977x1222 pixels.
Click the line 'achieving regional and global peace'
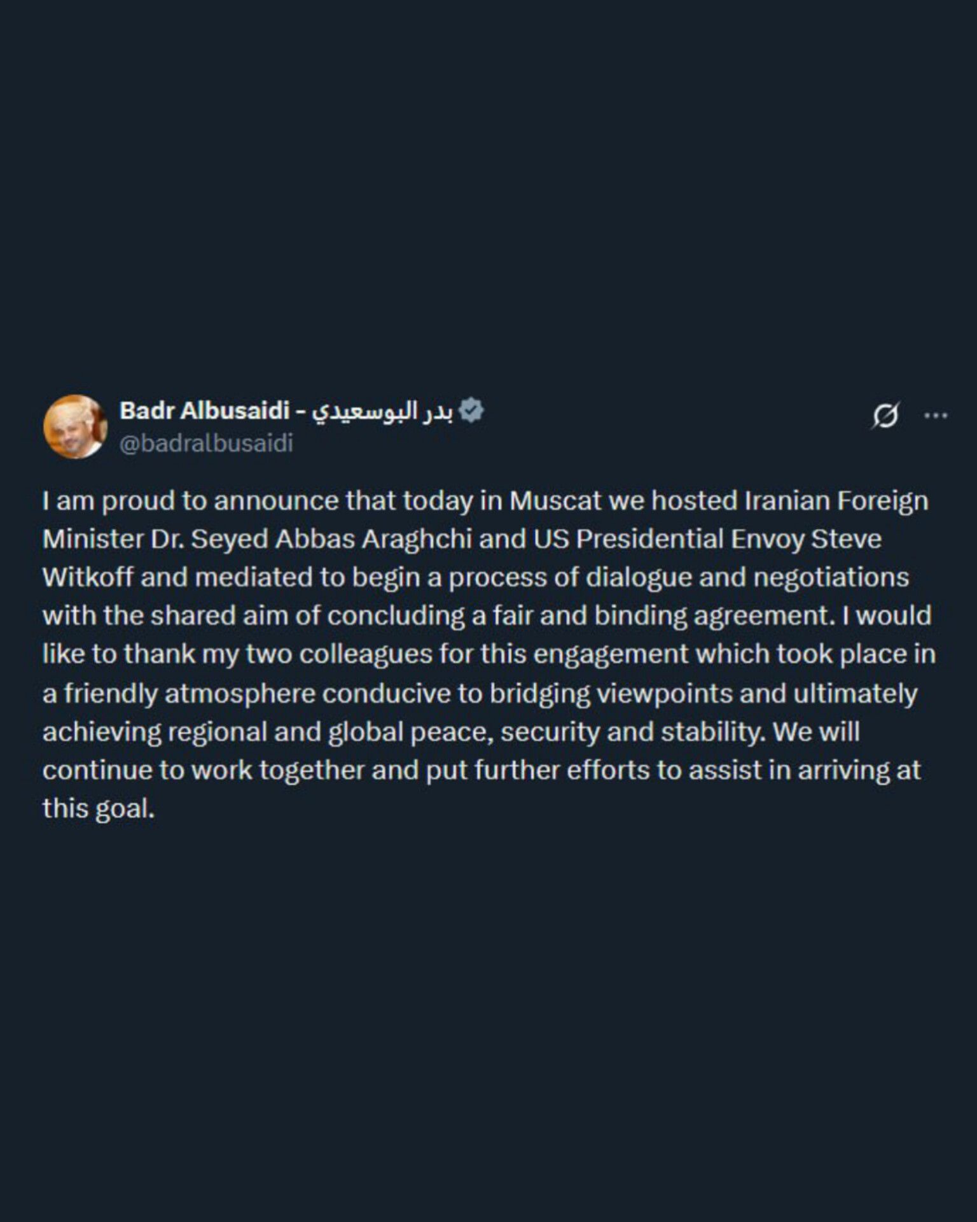coord(451,732)
